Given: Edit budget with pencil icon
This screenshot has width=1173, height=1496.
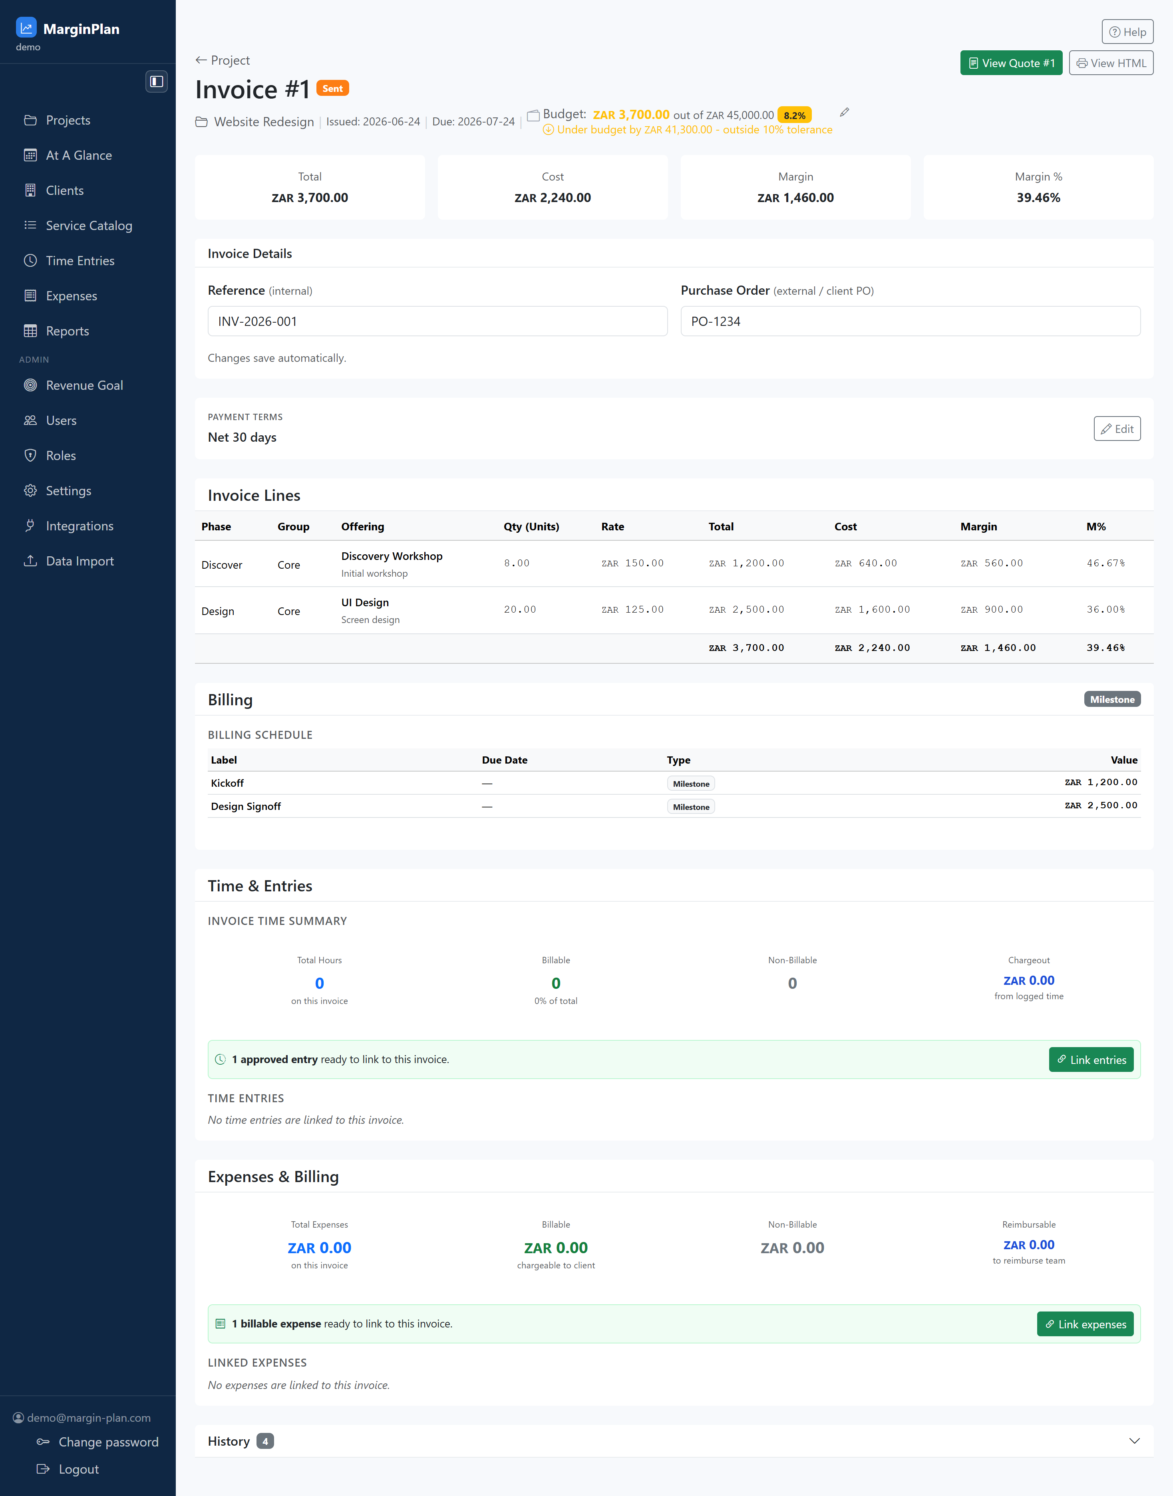Looking at the screenshot, I should pyautogui.click(x=845, y=112).
